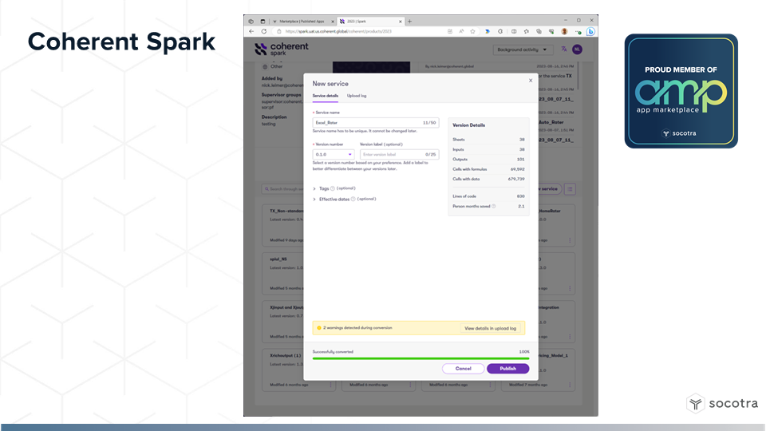
Task: Open the HomeRater card options menu
Action: pyautogui.click(x=570, y=240)
